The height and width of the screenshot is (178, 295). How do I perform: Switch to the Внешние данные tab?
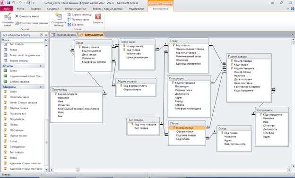(x=76, y=8)
